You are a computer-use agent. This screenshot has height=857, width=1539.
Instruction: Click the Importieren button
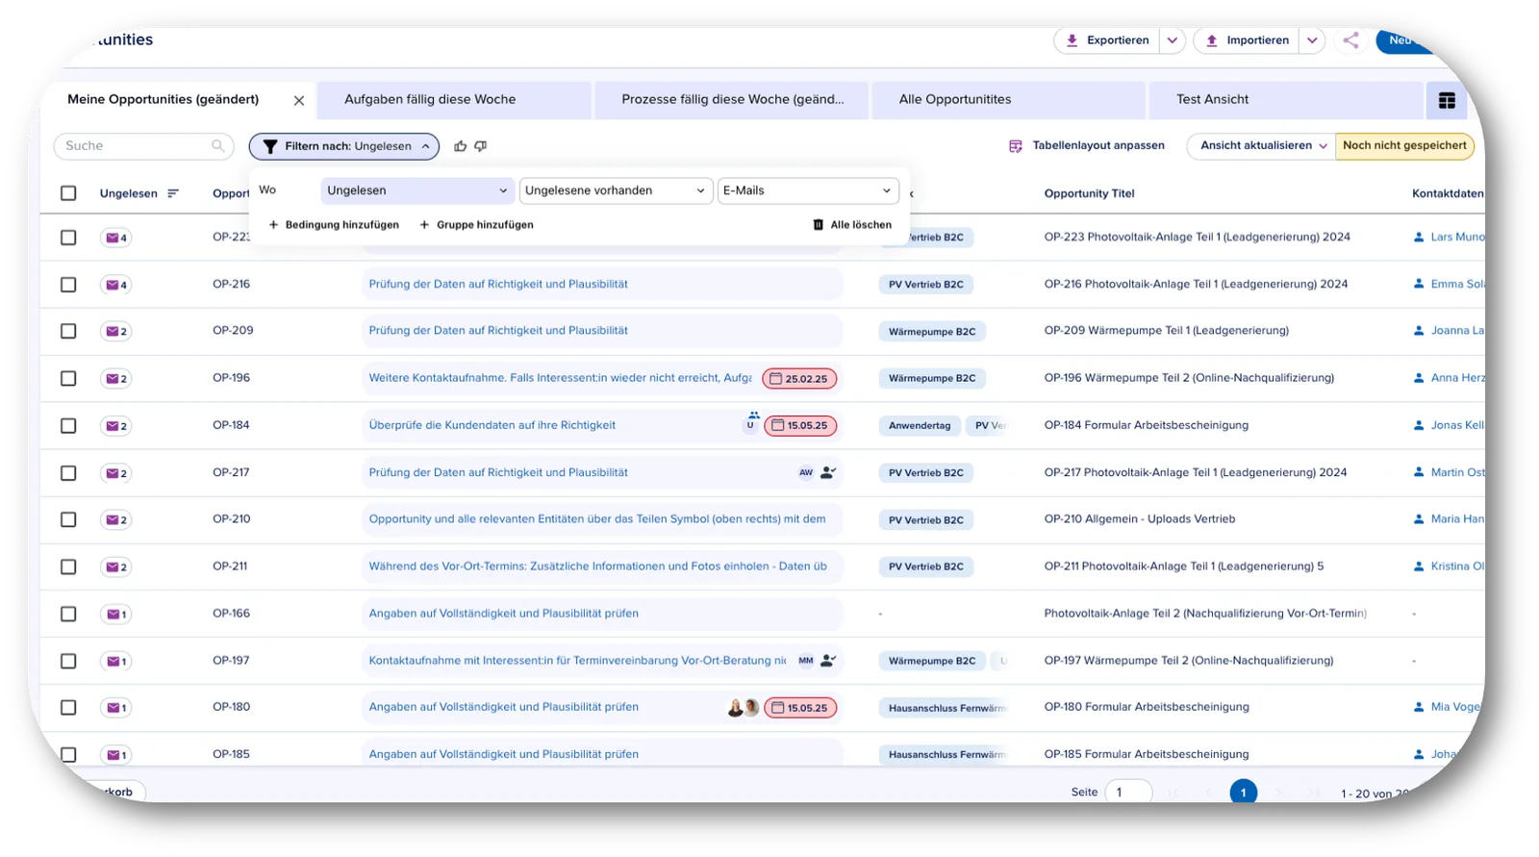pyautogui.click(x=1247, y=40)
